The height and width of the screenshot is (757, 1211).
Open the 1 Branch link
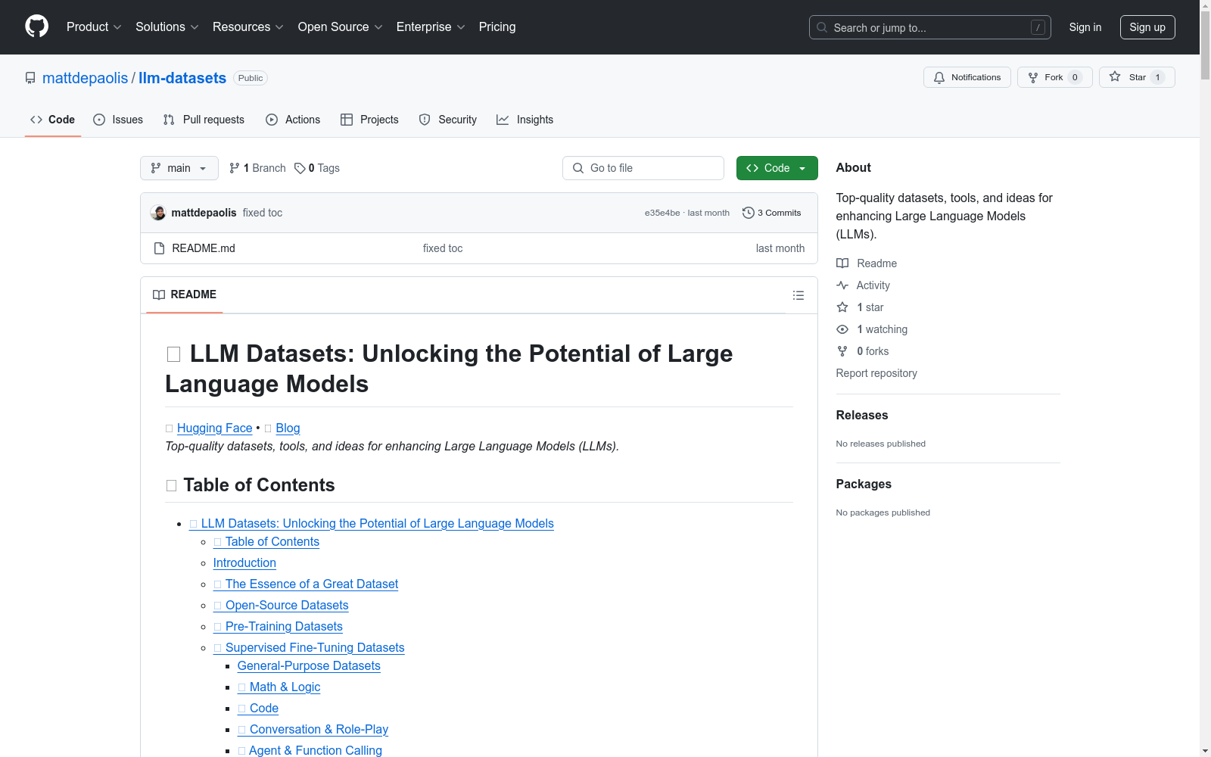pyautogui.click(x=257, y=168)
